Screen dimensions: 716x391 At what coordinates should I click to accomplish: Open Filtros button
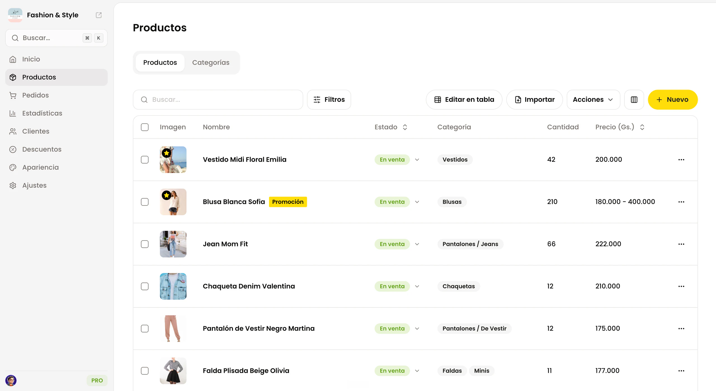pyautogui.click(x=329, y=100)
